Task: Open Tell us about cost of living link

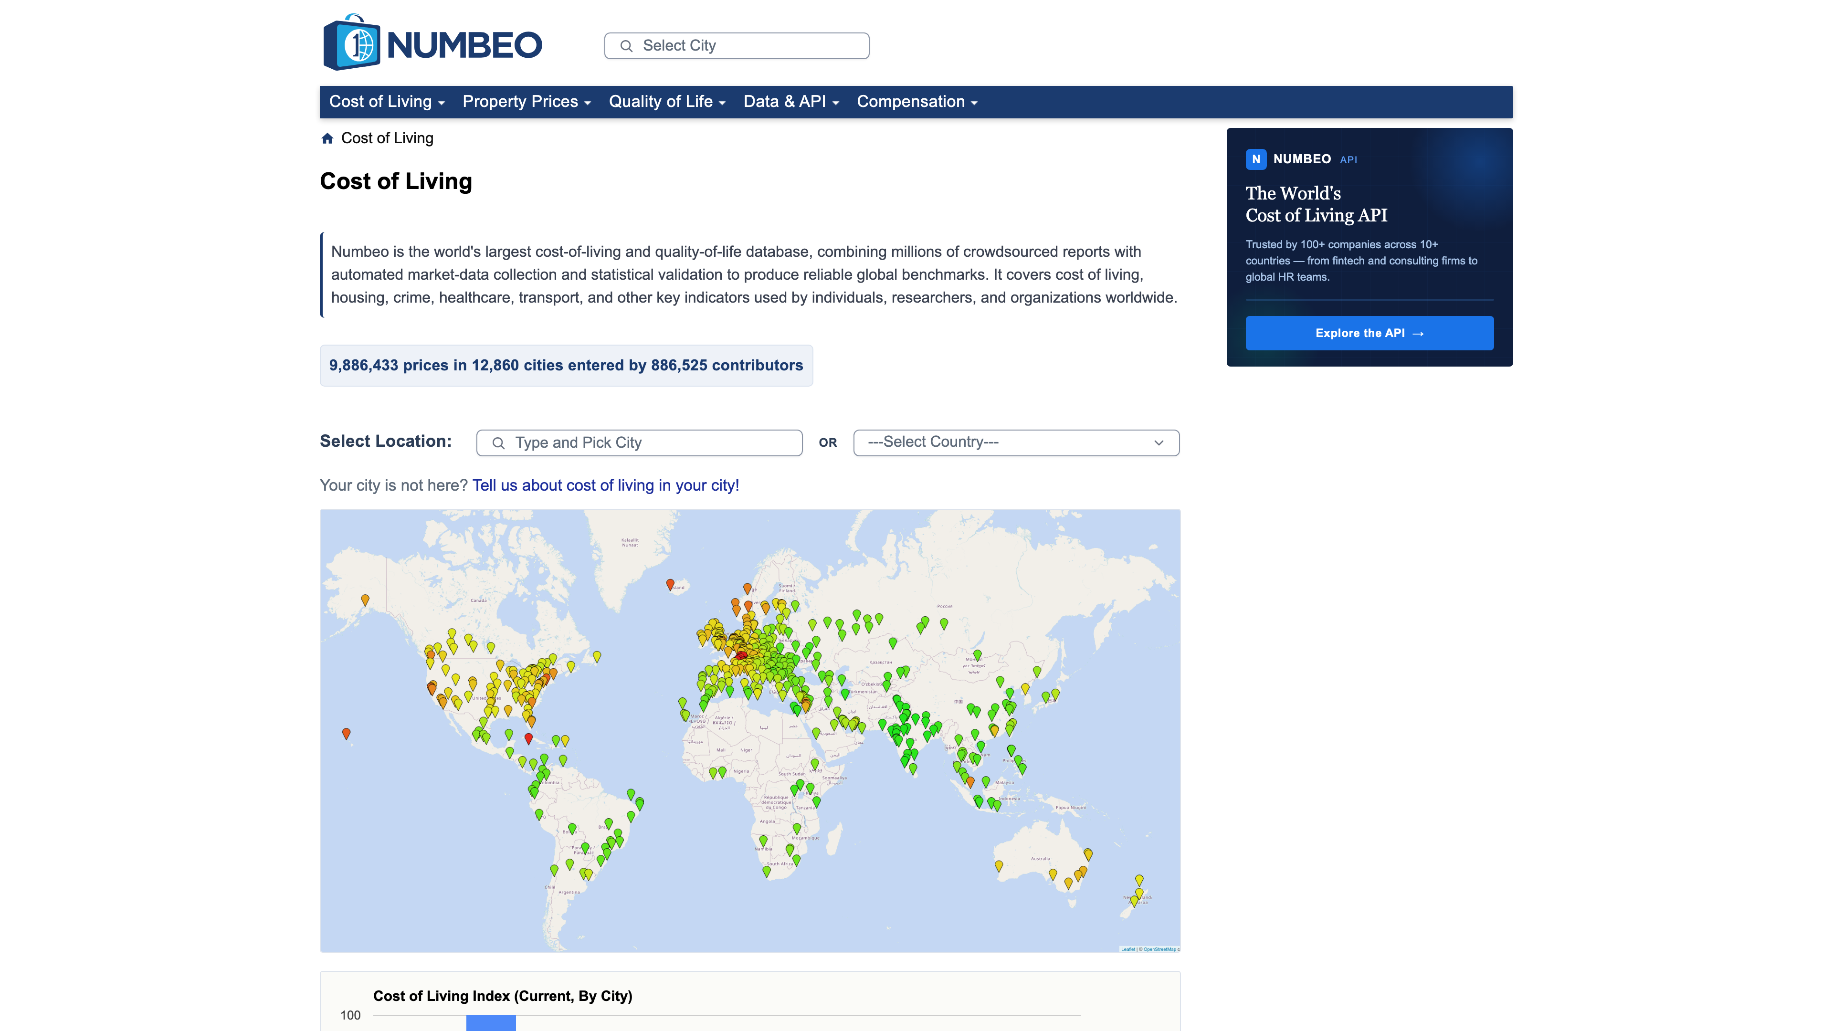Action: (x=606, y=485)
